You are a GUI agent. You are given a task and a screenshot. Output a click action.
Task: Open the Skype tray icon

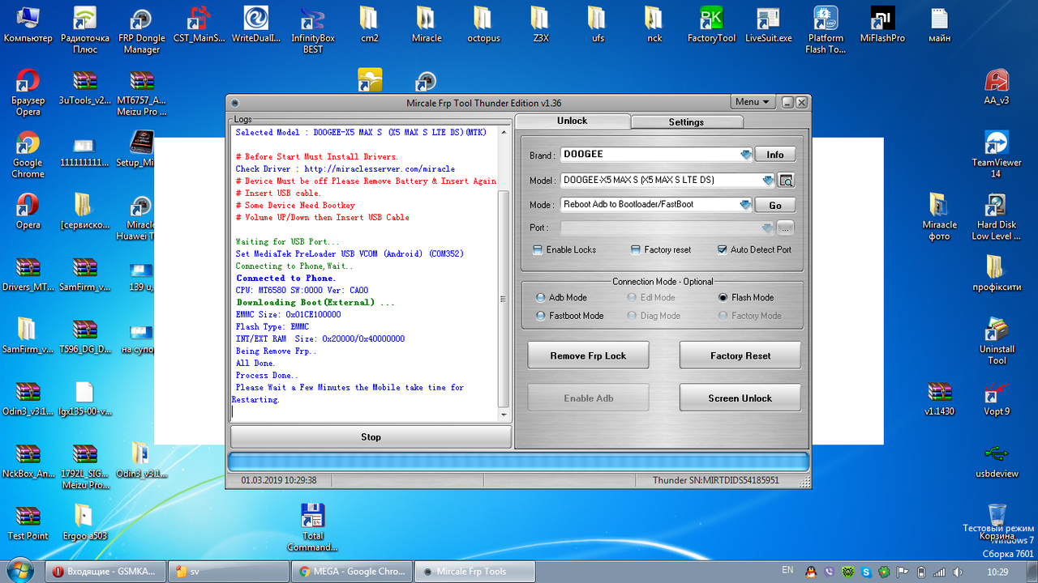[867, 572]
